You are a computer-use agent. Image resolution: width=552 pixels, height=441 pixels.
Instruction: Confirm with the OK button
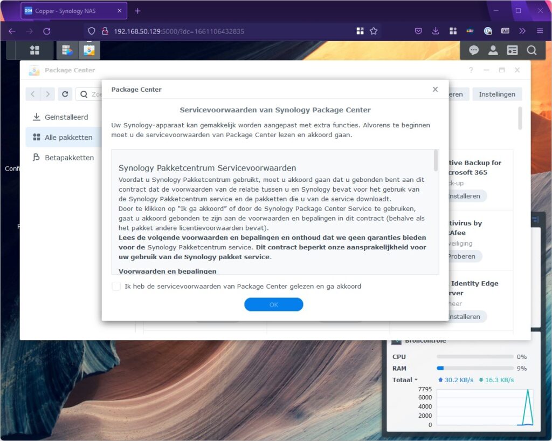pyautogui.click(x=273, y=304)
